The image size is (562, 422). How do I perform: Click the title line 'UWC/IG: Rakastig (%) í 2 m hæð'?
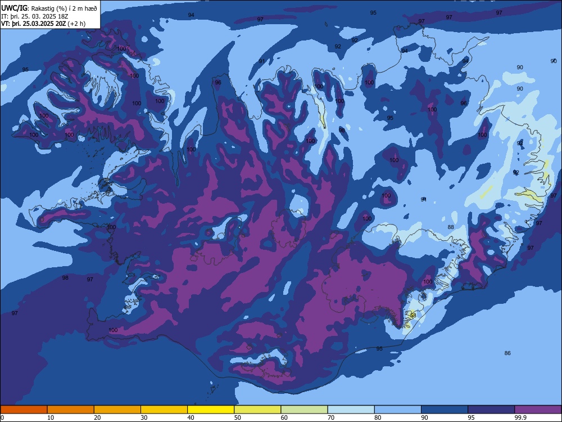(x=49, y=8)
